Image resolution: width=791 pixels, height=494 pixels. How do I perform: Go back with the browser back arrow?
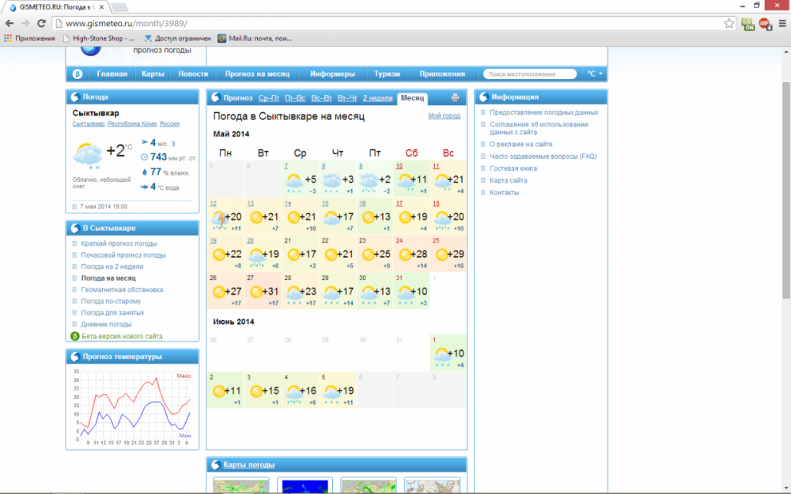click(x=9, y=23)
